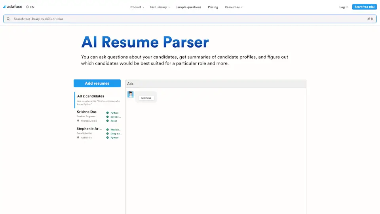
Task: Dismiss the Ada chat message
Action: point(146,98)
